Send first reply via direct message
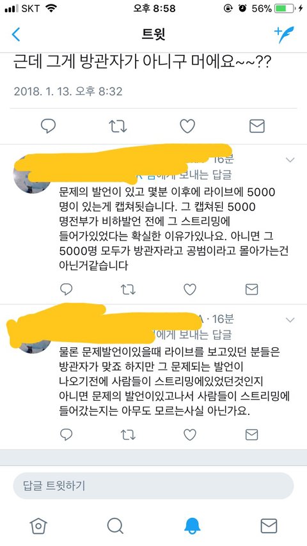This screenshot has height=546, width=307. (251, 290)
